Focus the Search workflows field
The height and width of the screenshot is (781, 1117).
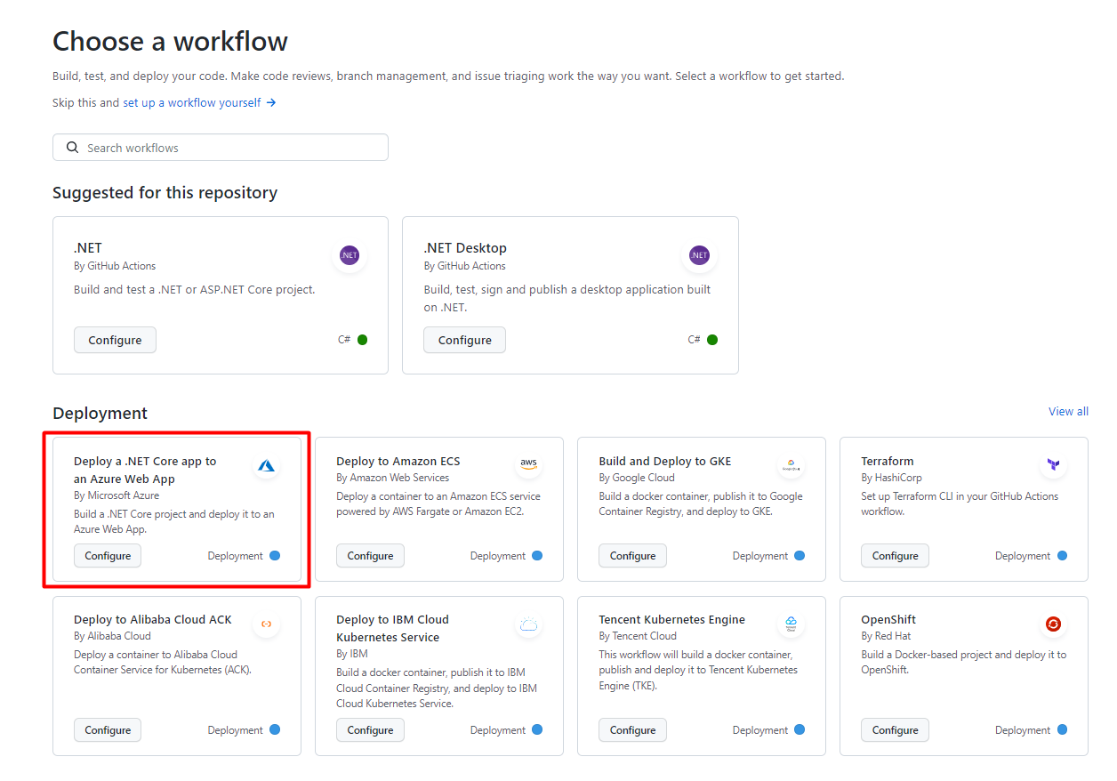click(221, 148)
